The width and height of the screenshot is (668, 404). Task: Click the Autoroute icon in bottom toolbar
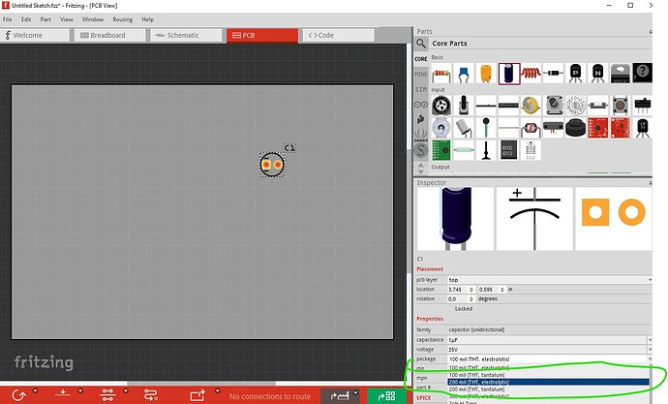tap(150, 395)
